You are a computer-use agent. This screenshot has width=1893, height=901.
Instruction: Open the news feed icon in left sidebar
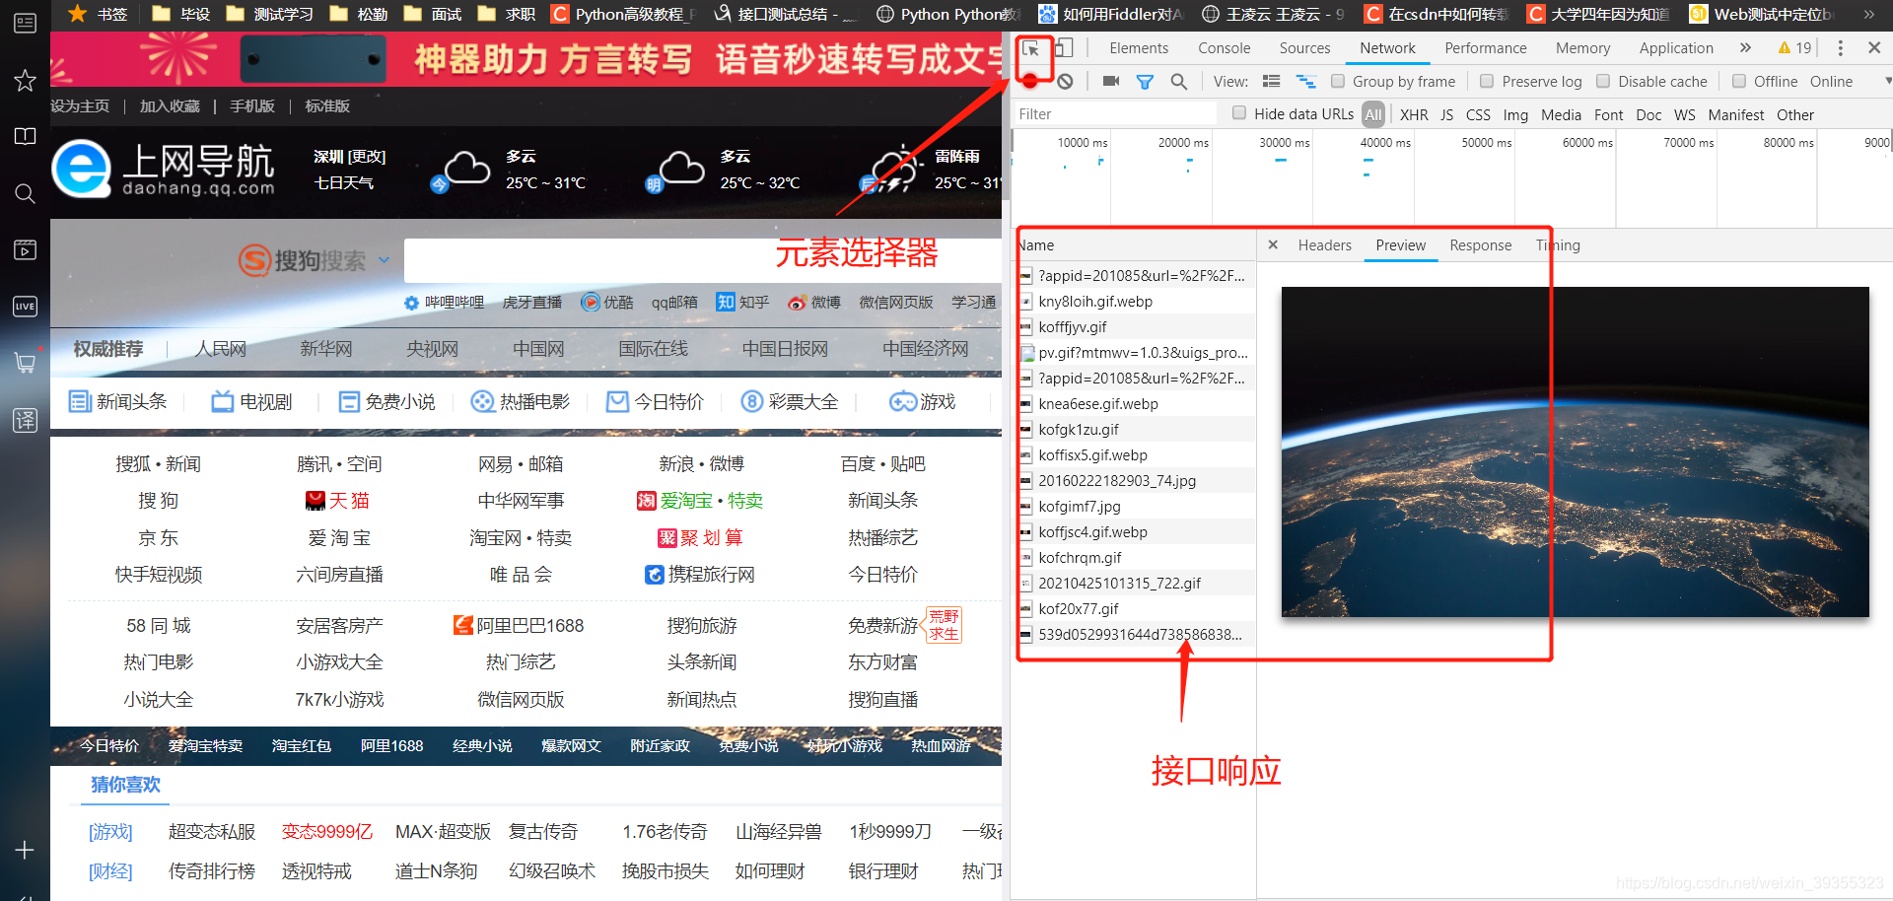pos(25,23)
